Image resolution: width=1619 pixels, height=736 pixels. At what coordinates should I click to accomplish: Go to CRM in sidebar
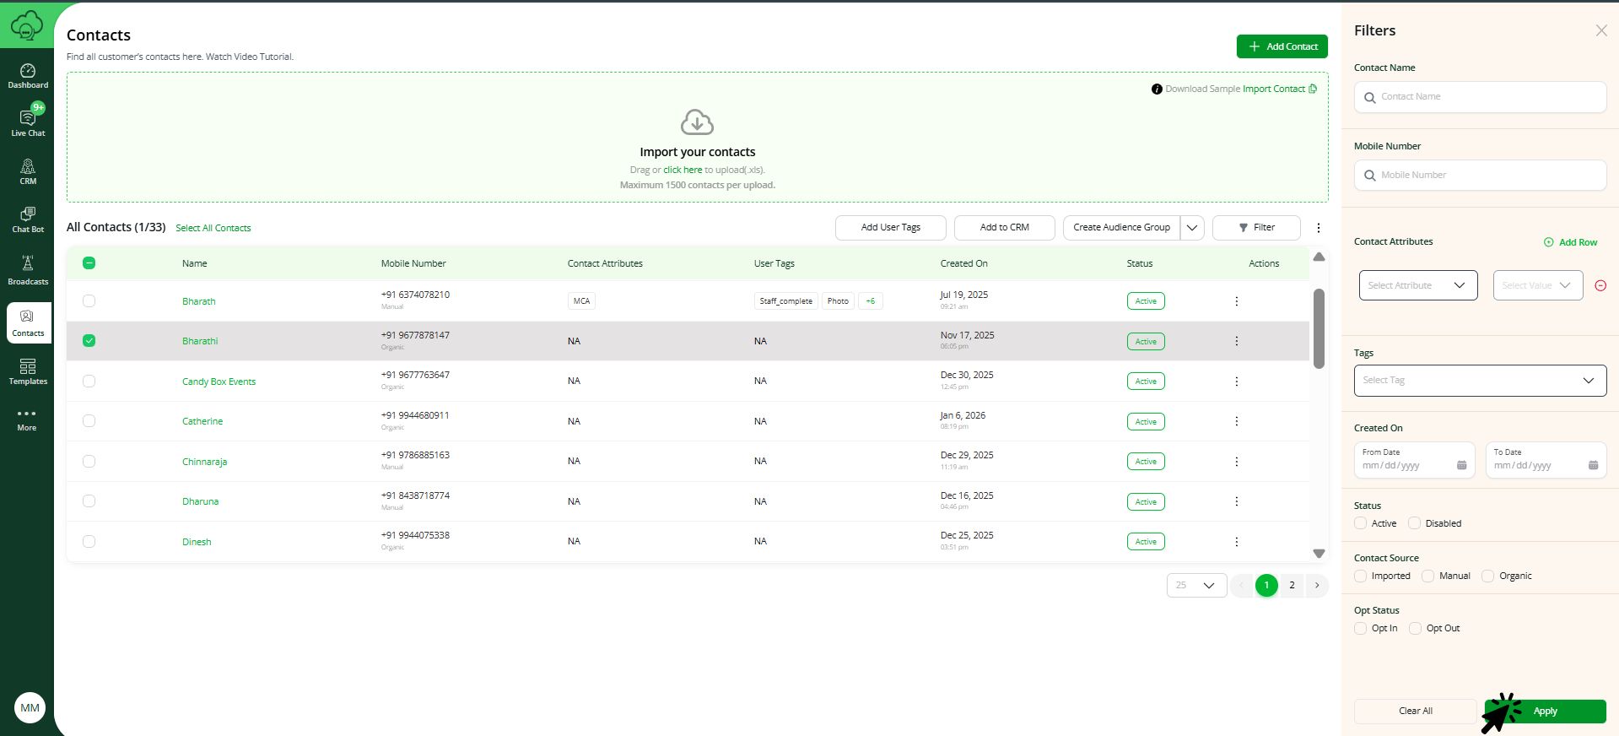click(28, 171)
